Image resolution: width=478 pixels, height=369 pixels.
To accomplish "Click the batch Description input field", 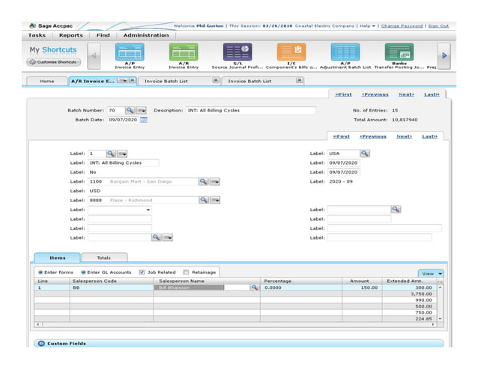I will click(x=250, y=110).
